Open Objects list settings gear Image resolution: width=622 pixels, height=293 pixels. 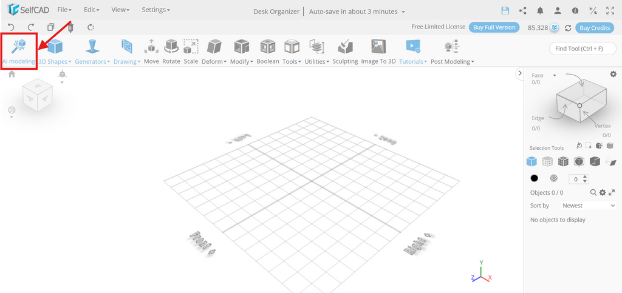pos(603,192)
